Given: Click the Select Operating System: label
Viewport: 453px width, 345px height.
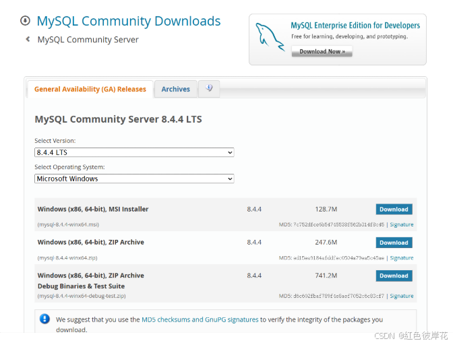Looking at the screenshot, I should tap(69, 167).
